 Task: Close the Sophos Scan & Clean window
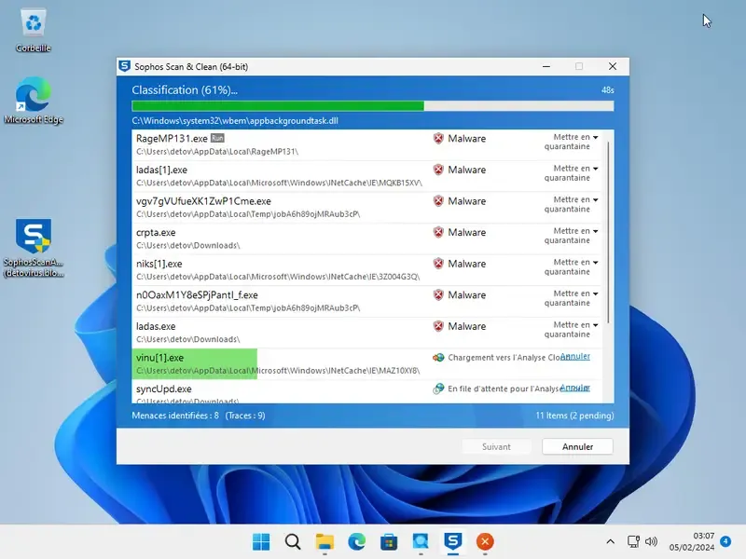(x=613, y=66)
